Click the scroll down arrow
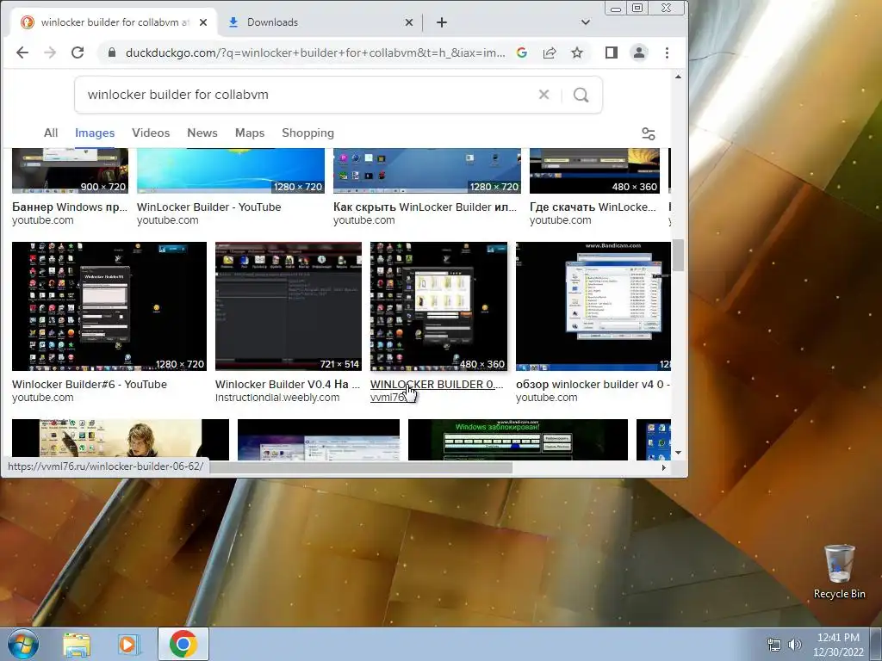This screenshot has width=882, height=661. [x=679, y=453]
